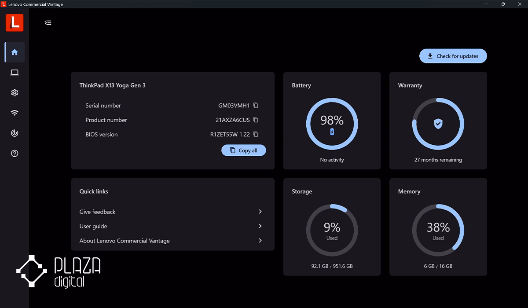The image size is (528, 308).
Task: Click the 27 months remaining text
Action: tap(438, 160)
